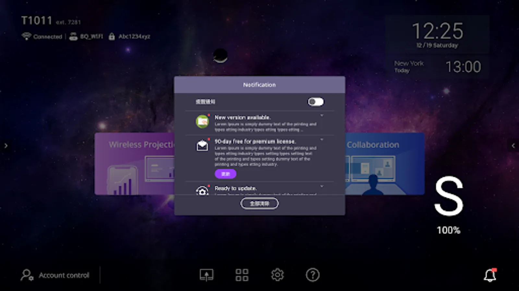Screen dimensions: 519x291
Task: Click the Notification dialog title bar
Action: pyautogui.click(x=259, y=85)
